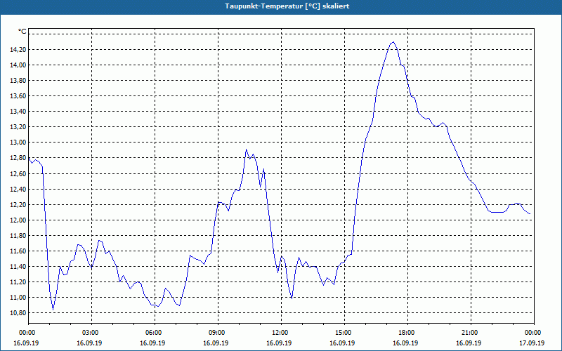Click the y-axis value 11,00
The height and width of the screenshot is (351, 562).
pos(19,297)
